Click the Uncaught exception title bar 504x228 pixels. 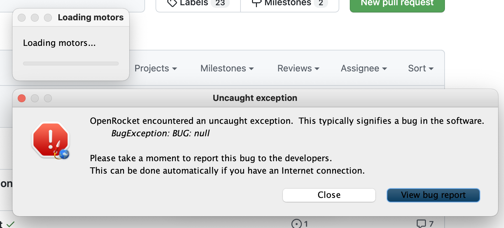click(255, 98)
